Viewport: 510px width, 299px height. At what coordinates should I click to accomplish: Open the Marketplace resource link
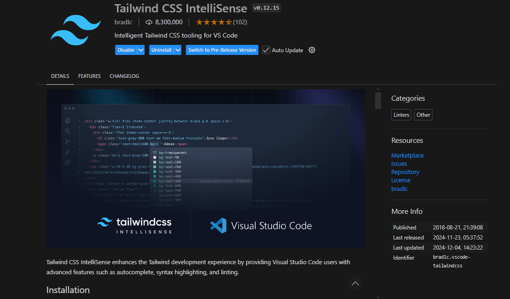(x=407, y=155)
